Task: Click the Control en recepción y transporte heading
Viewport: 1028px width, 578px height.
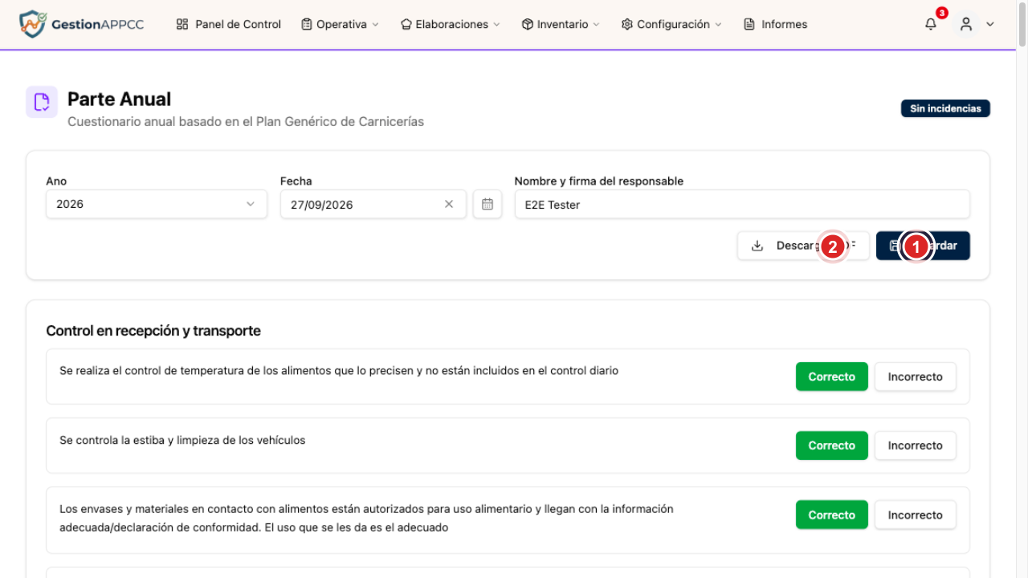Action: [153, 331]
